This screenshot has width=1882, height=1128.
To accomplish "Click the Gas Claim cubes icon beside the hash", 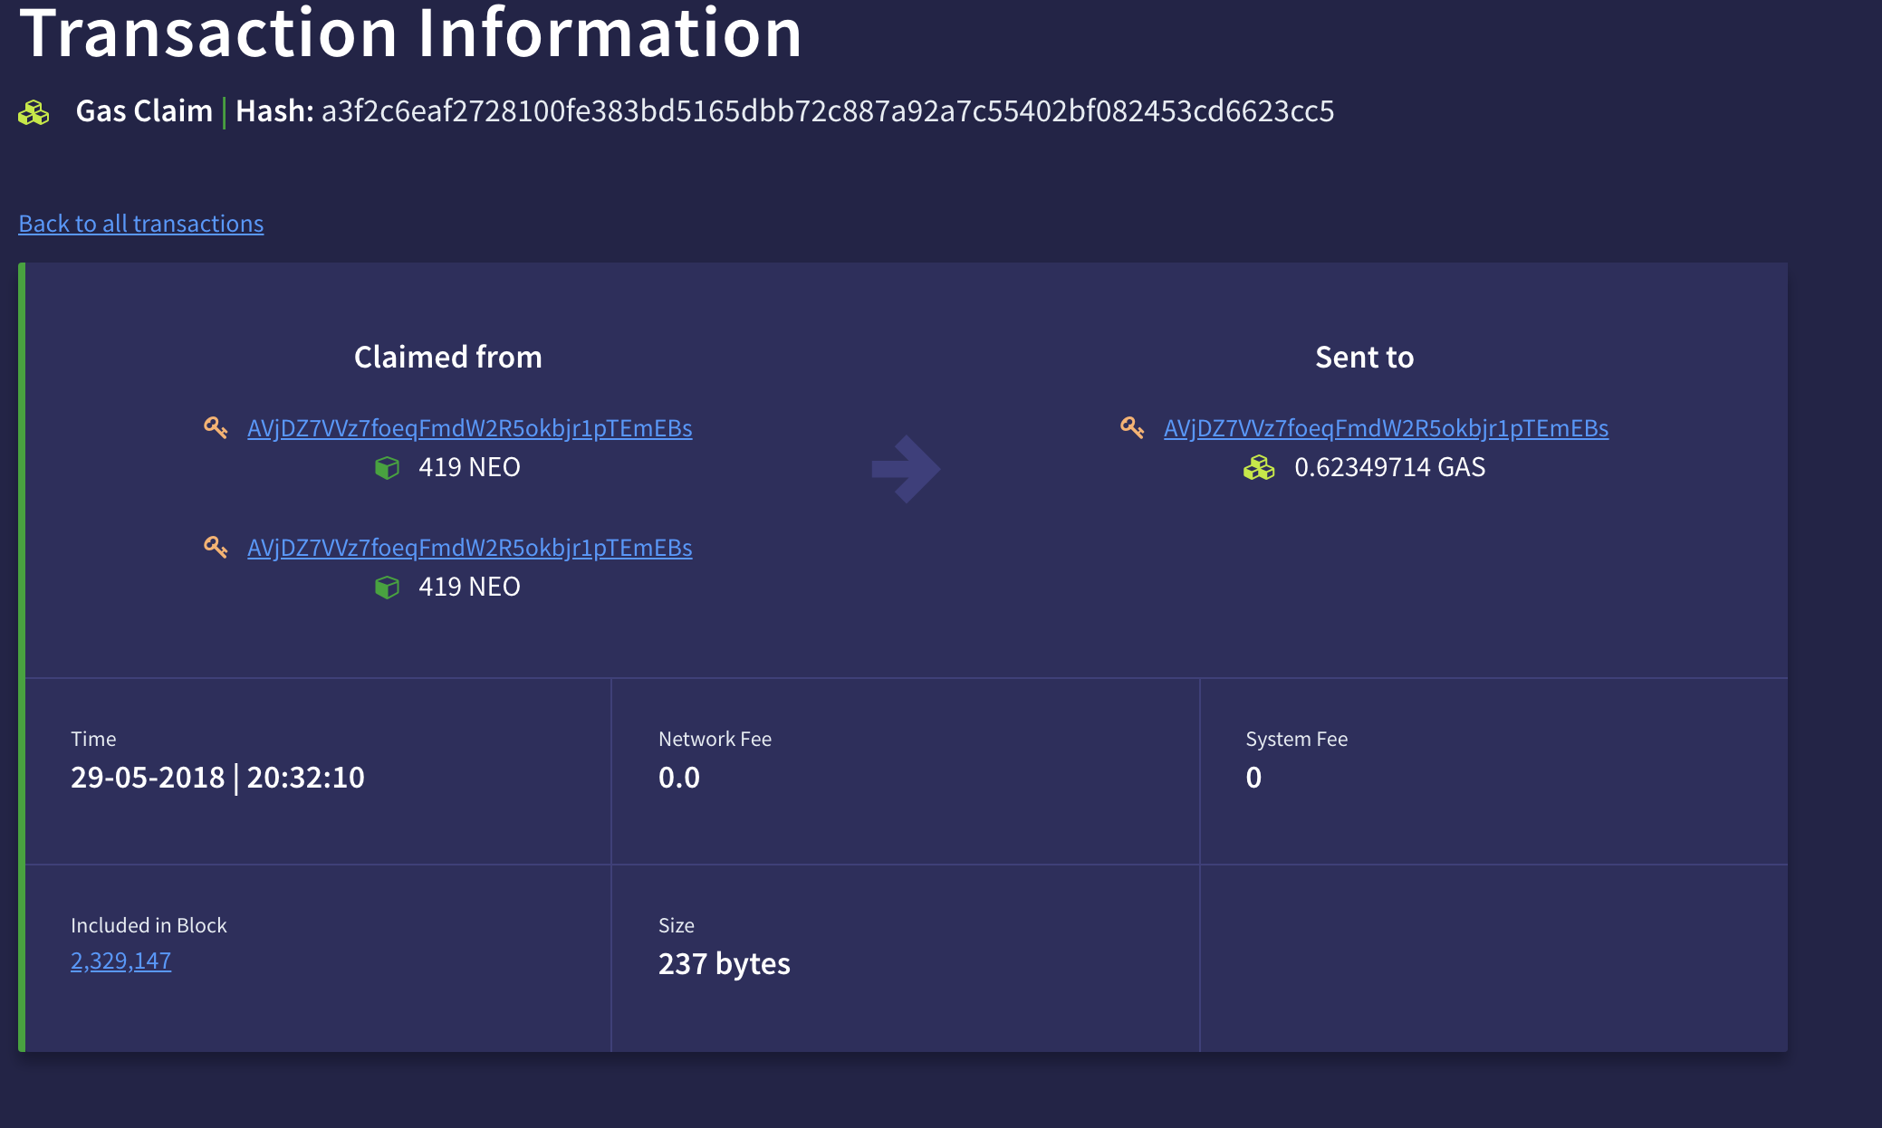I will tap(34, 113).
